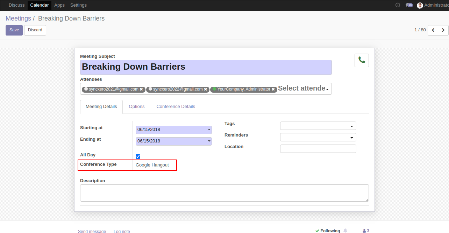Image resolution: width=449 pixels, height=233 pixels.
Task: Open the conversations message icon
Action: pyautogui.click(x=409, y=5)
